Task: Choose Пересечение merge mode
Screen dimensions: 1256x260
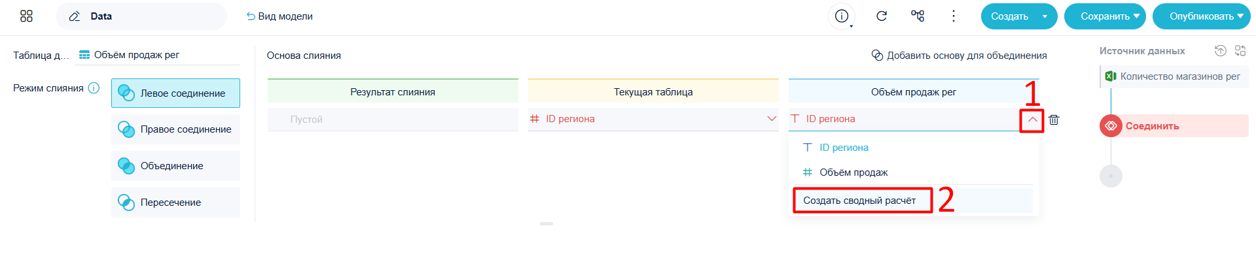Action: [x=175, y=203]
